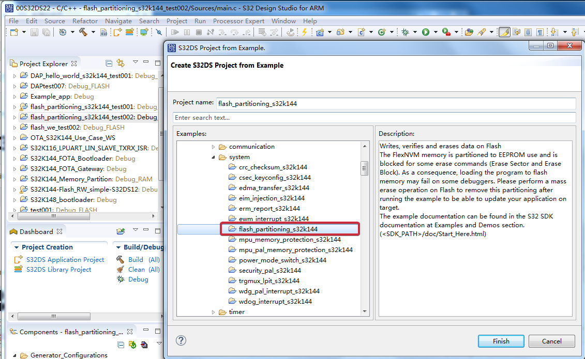
Task: Collapse Generator_Configurations tree node
Action: 14,355
